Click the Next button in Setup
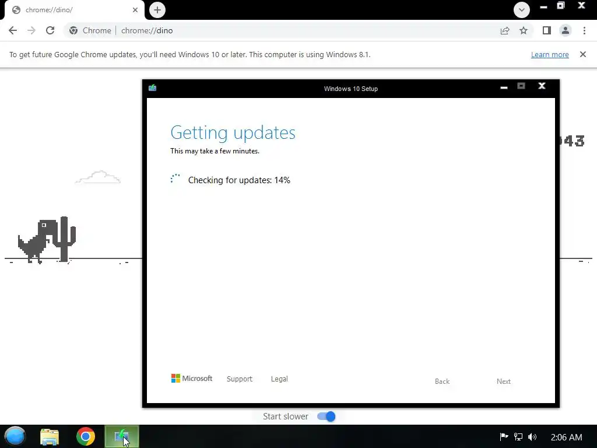 pyautogui.click(x=503, y=381)
